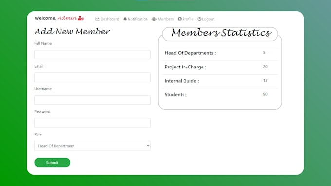Select the Logout nav link
The height and width of the screenshot is (186, 331).
(x=206, y=19)
